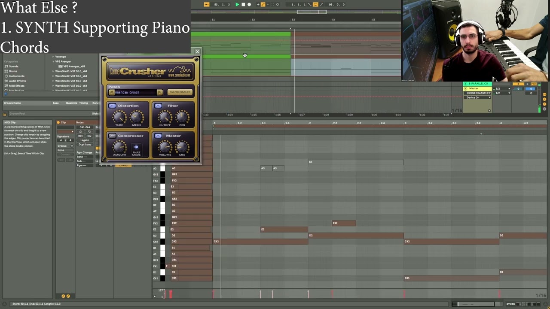Click the Punch-In switch icon
This screenshot has width=550, height=309.
pyautogui.click(x=309, y=4)
